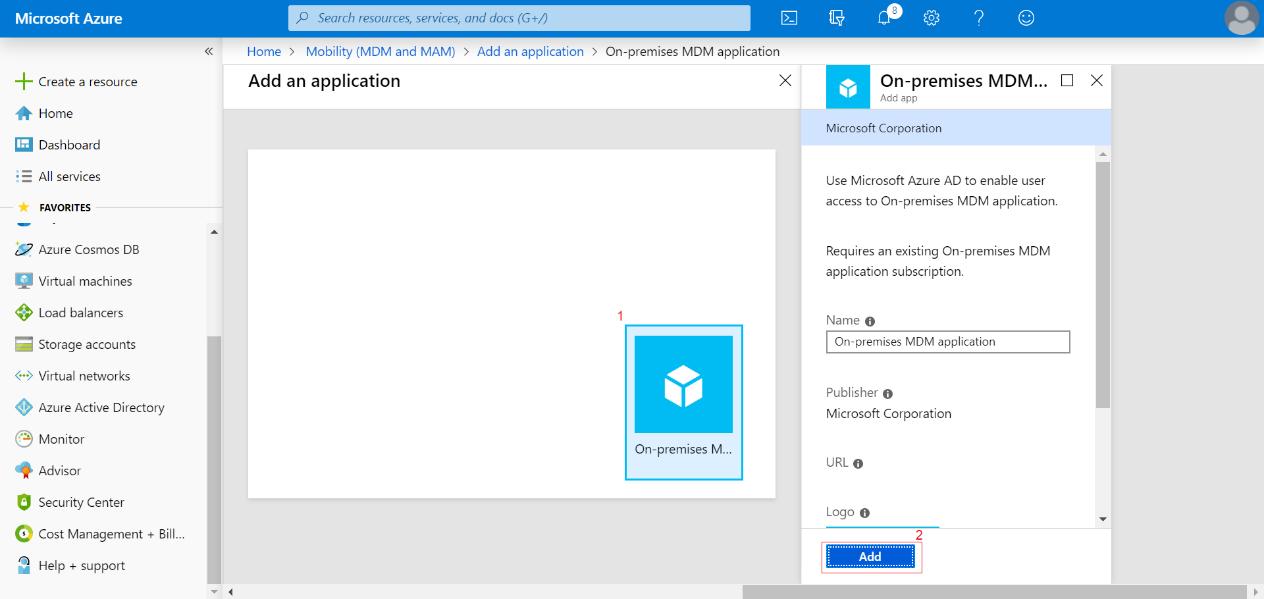
Task: Show info tooltip for Publisher
Action: 887,394
